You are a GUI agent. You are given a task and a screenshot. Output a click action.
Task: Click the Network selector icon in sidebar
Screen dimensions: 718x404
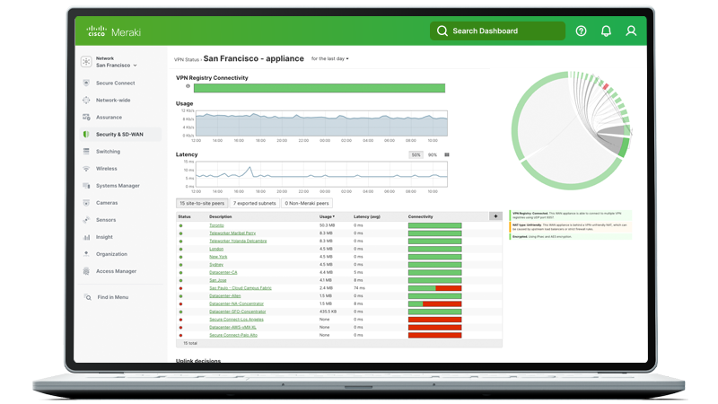click(86, 62)
